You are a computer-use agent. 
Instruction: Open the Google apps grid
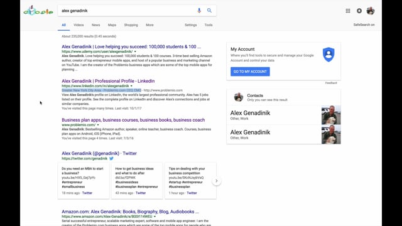point(347,11)
